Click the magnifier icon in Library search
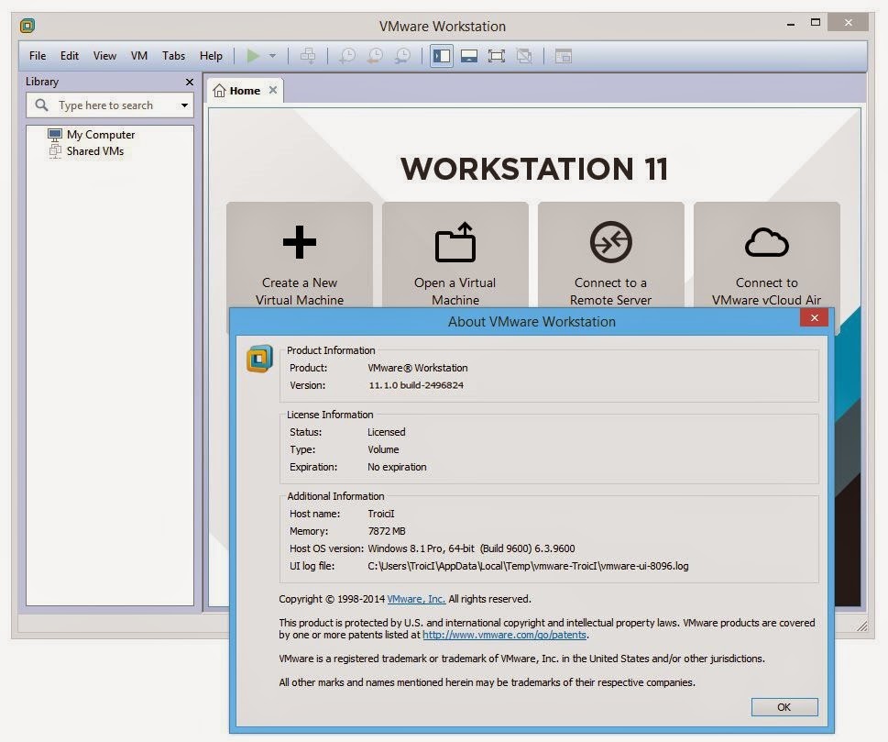Viewport: 888px width, 742px height. [x=41, y=105]
